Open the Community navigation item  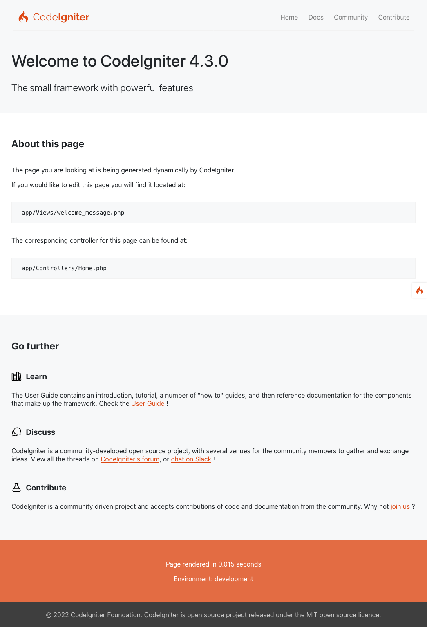click(x=351, y=17)
